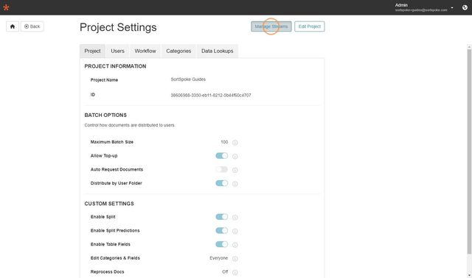Toggle Enable Table Fields switch

click(222, 244)
